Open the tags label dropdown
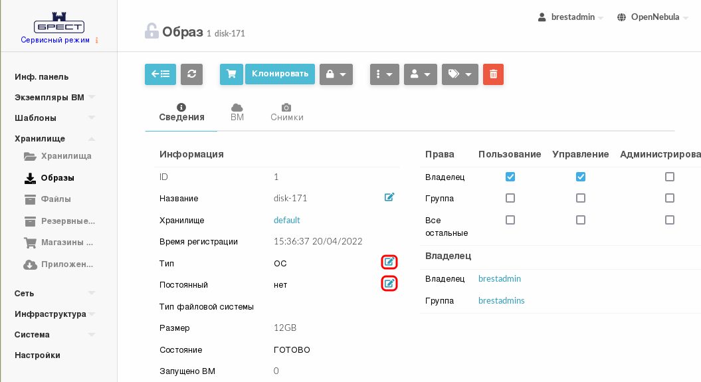701x382 pixels. tap(460, 74)
